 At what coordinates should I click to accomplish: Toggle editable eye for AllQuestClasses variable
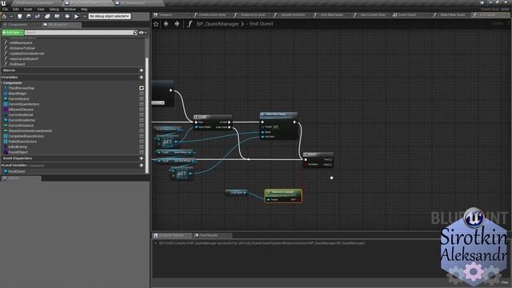[x=142, y=110]
